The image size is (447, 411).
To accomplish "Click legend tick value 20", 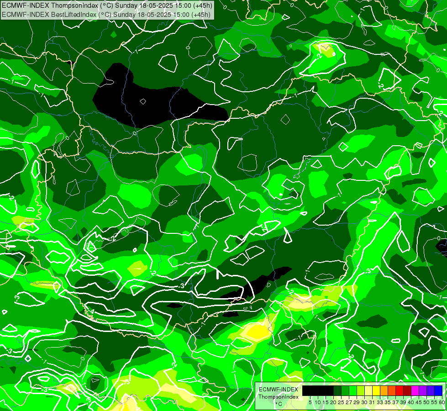I will point(334,402).
